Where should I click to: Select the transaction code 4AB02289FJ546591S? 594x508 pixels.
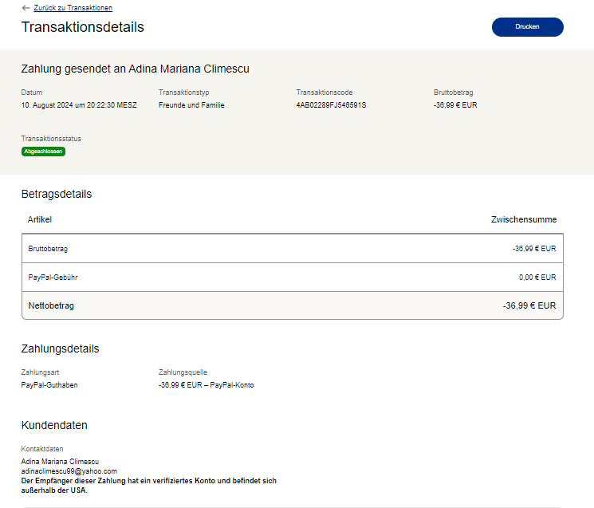pos(331,105)
